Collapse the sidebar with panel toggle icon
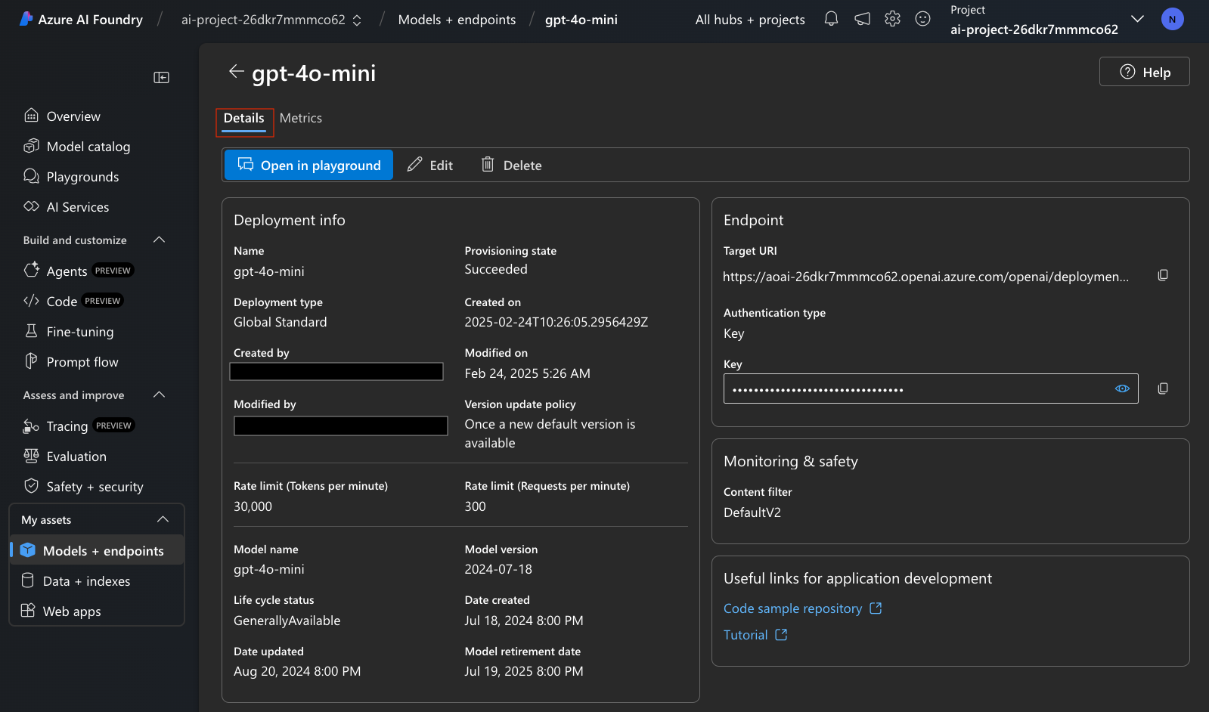 point(161,77)
